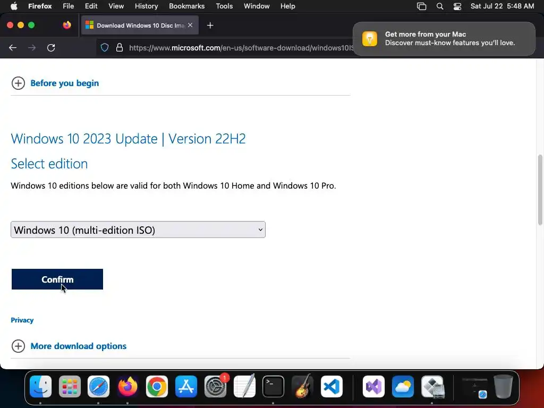Open Control Center in menu bar
This screenshot has height=408, width=544.
(x=457, y=6)
